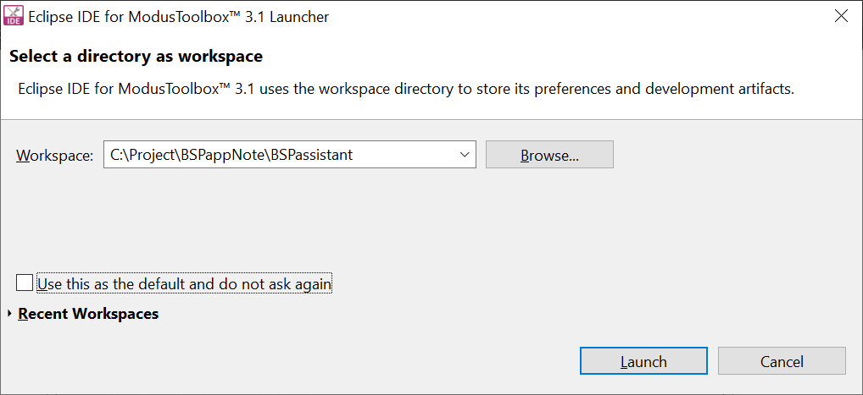Click the workspace directory description text
863x395 pixels.
(x=405, y=89)
